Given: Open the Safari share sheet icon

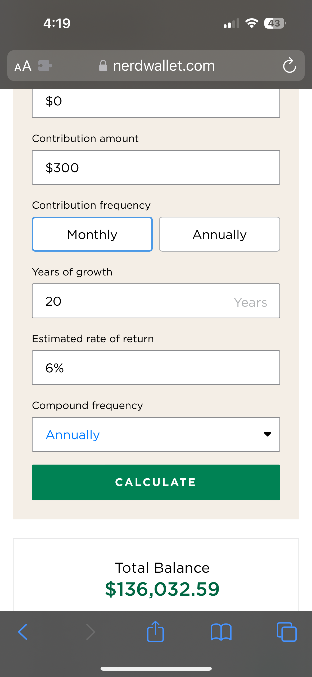Looking at the screenshot, I should 155,631.
